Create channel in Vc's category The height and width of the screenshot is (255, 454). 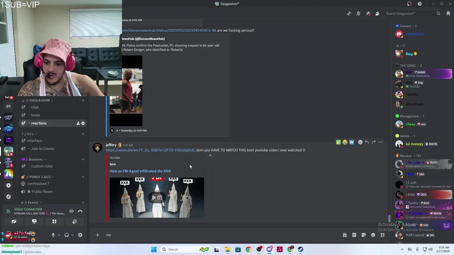coord(83,134)
